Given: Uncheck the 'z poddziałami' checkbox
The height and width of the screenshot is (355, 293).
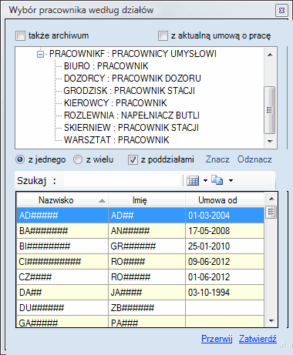Looking at the screenshot, I should (133, 159).
